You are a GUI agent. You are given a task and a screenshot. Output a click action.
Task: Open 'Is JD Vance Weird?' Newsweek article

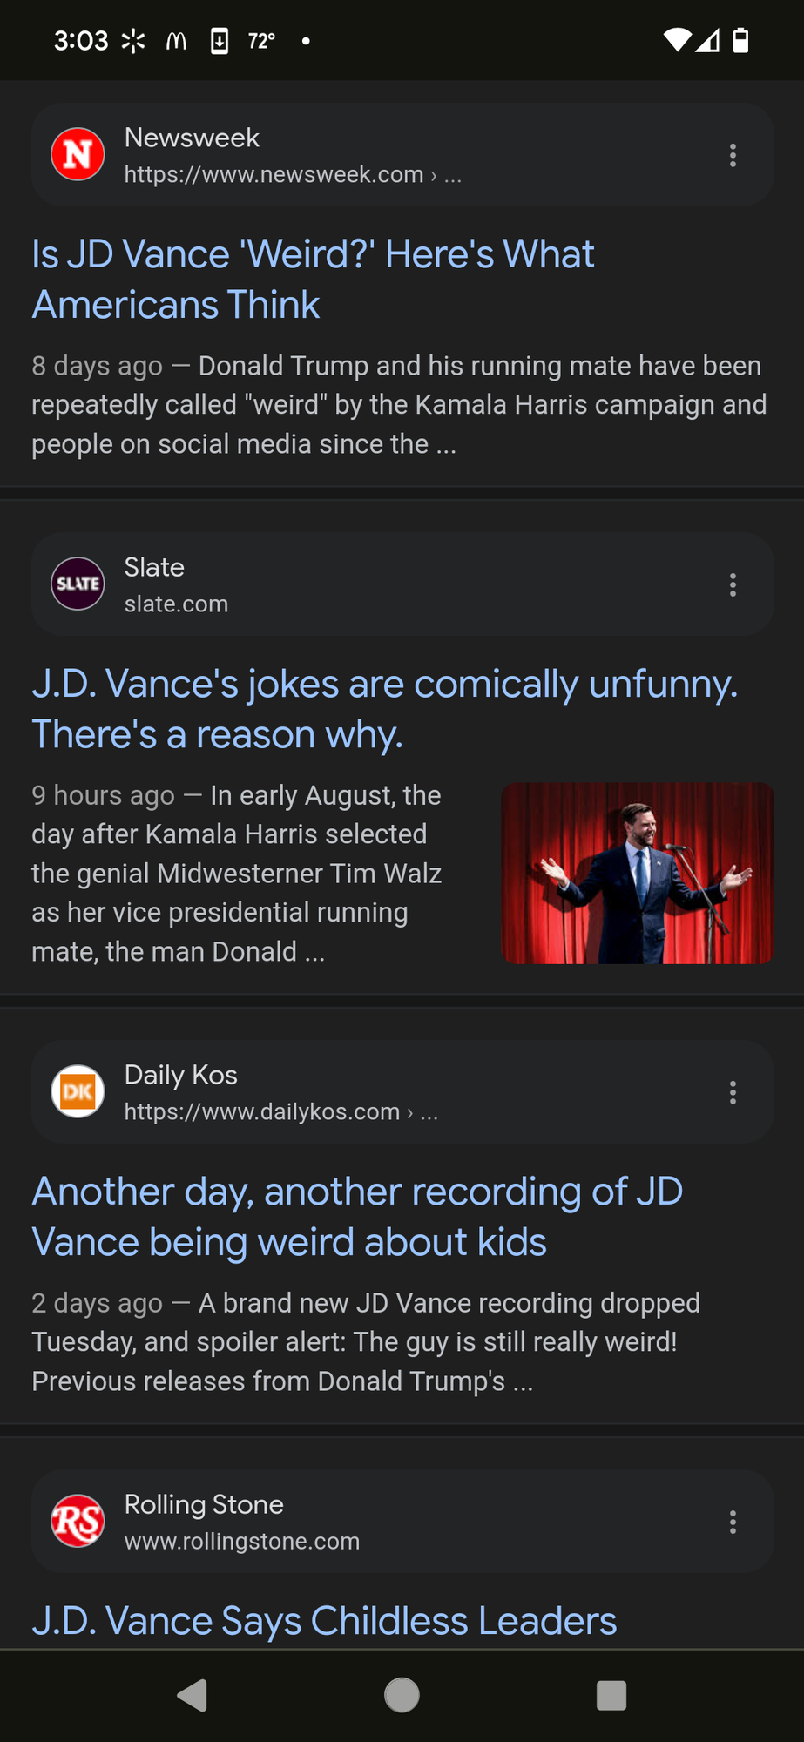click(x=313, y=280)
